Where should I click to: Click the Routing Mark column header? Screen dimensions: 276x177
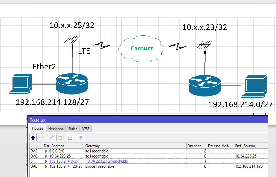coord(221,146)
